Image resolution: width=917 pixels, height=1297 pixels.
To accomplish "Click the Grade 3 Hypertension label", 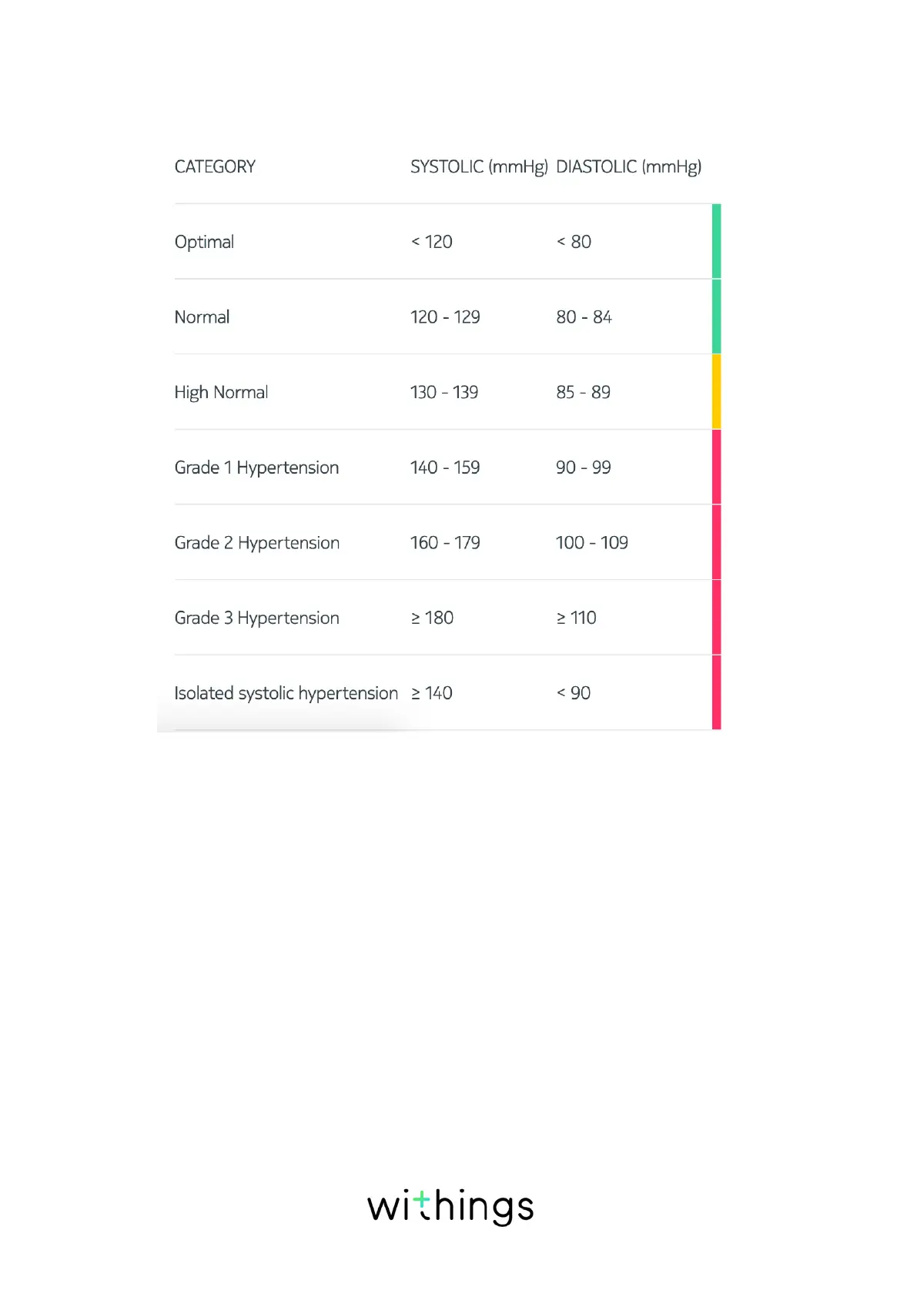I will tap(256, 618).
